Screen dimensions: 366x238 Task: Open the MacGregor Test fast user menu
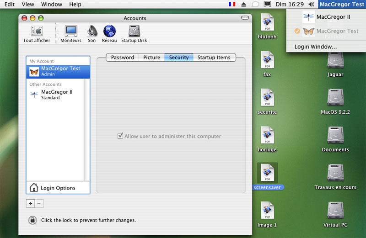pos(342,4)
